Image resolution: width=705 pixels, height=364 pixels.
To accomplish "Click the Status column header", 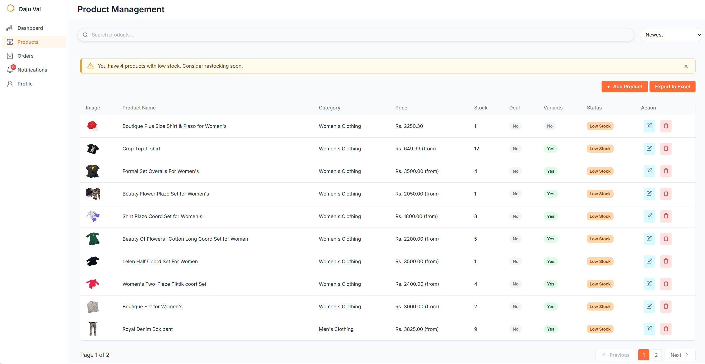I will coord(594,108).
